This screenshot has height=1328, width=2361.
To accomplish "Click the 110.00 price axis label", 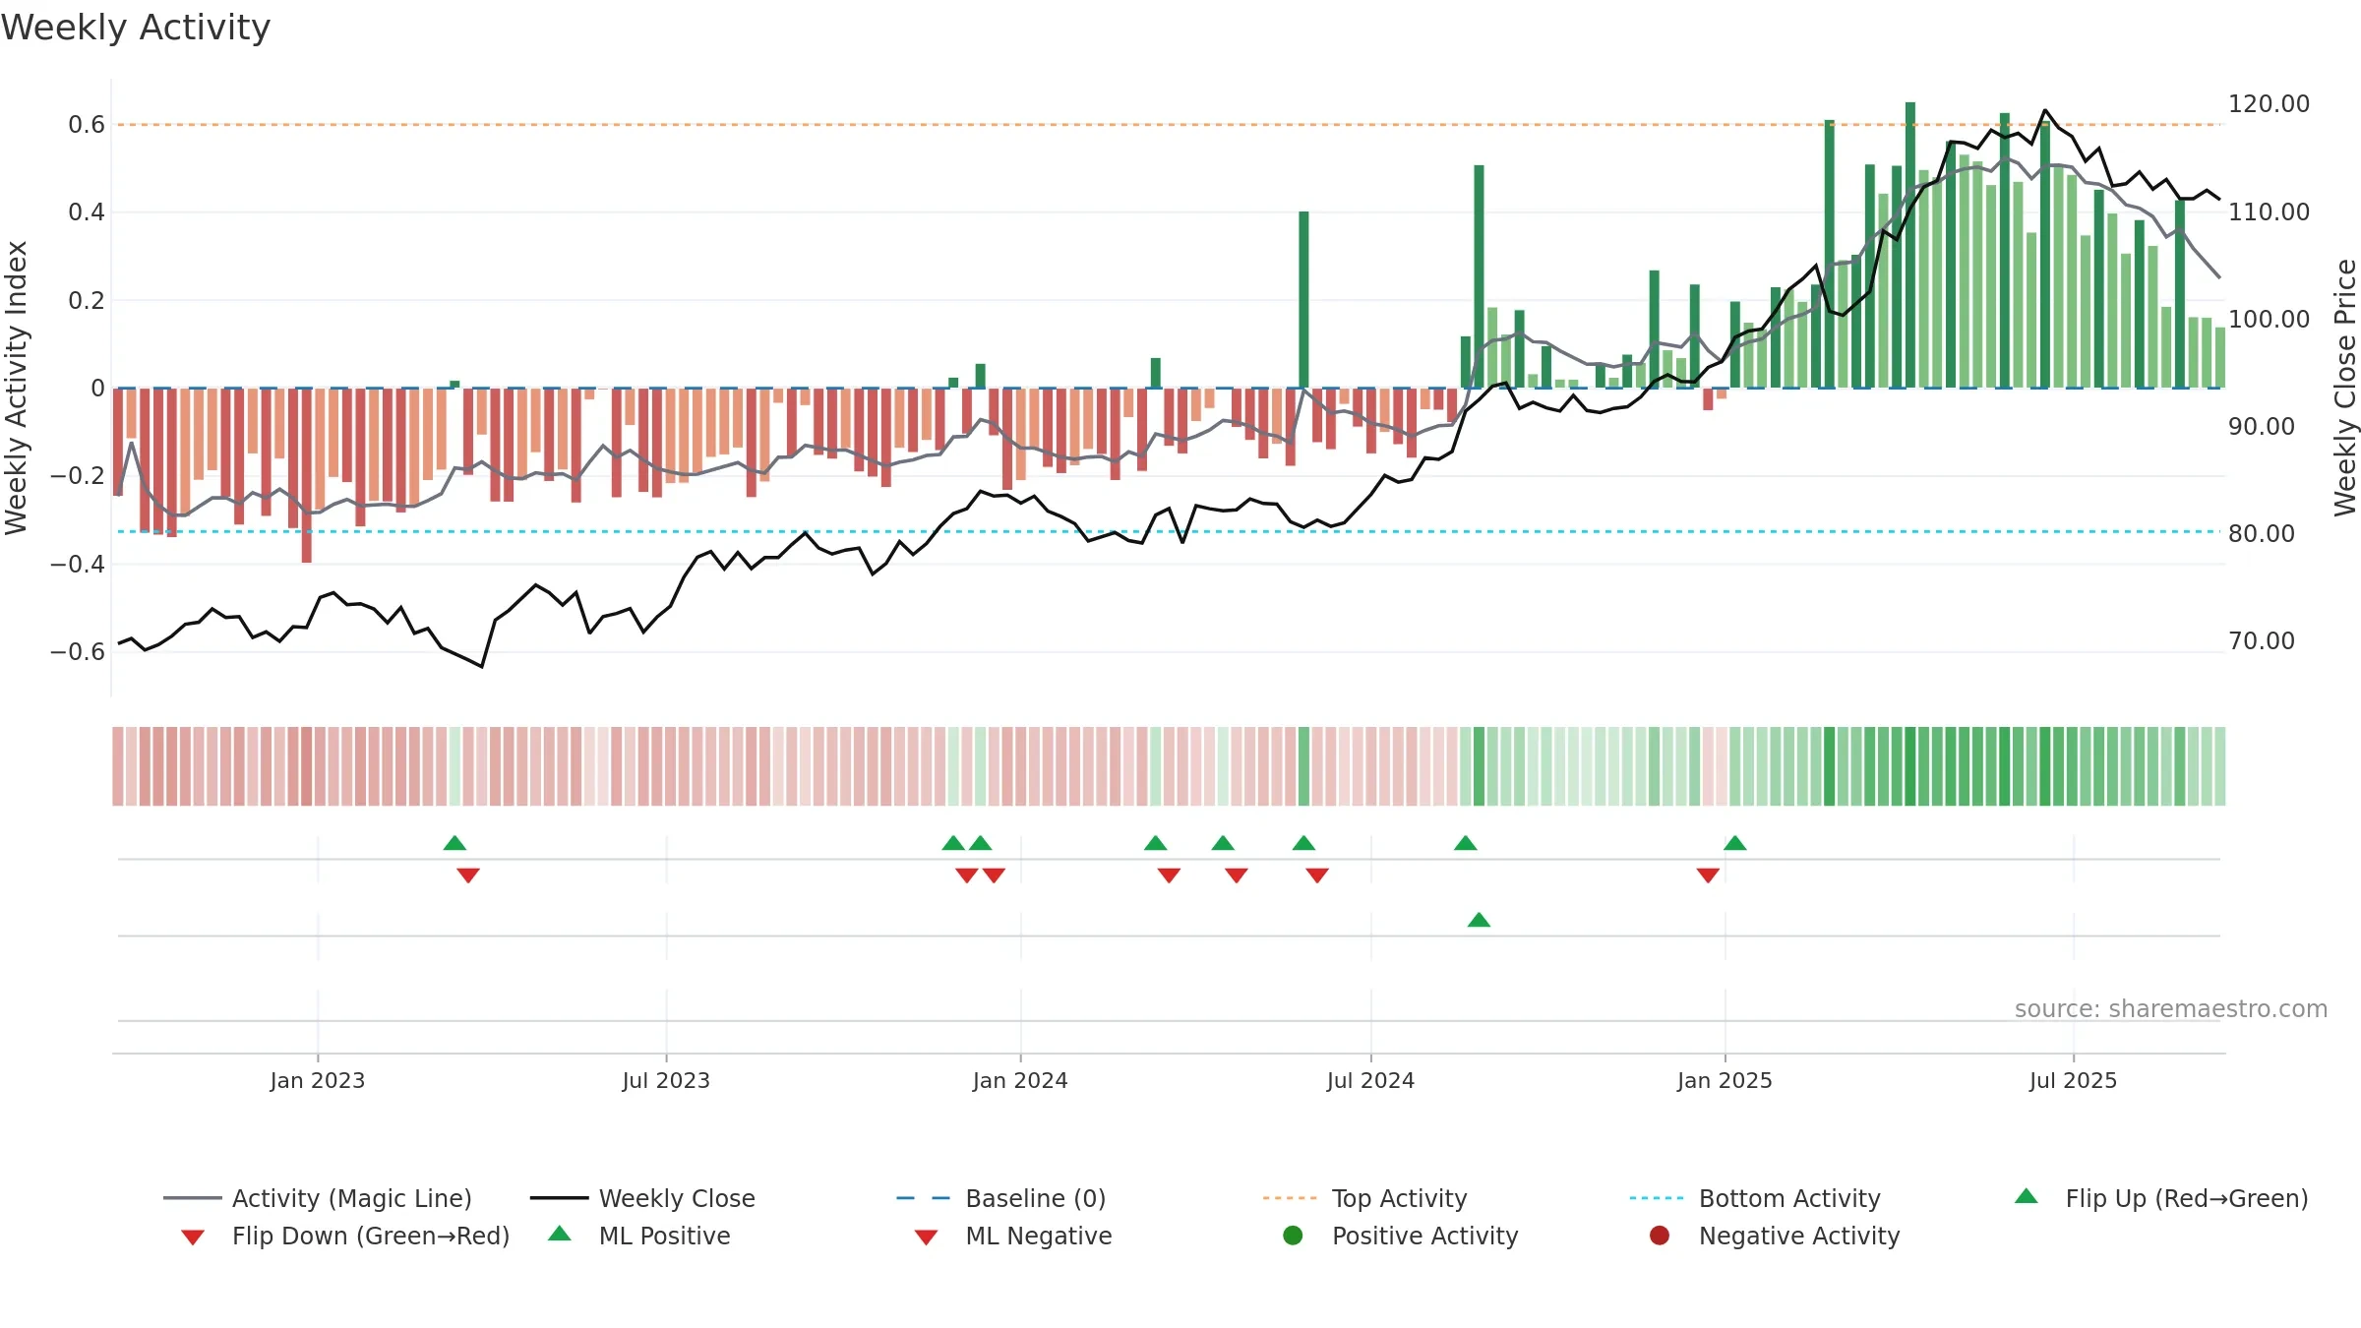I will (2269, 212).
